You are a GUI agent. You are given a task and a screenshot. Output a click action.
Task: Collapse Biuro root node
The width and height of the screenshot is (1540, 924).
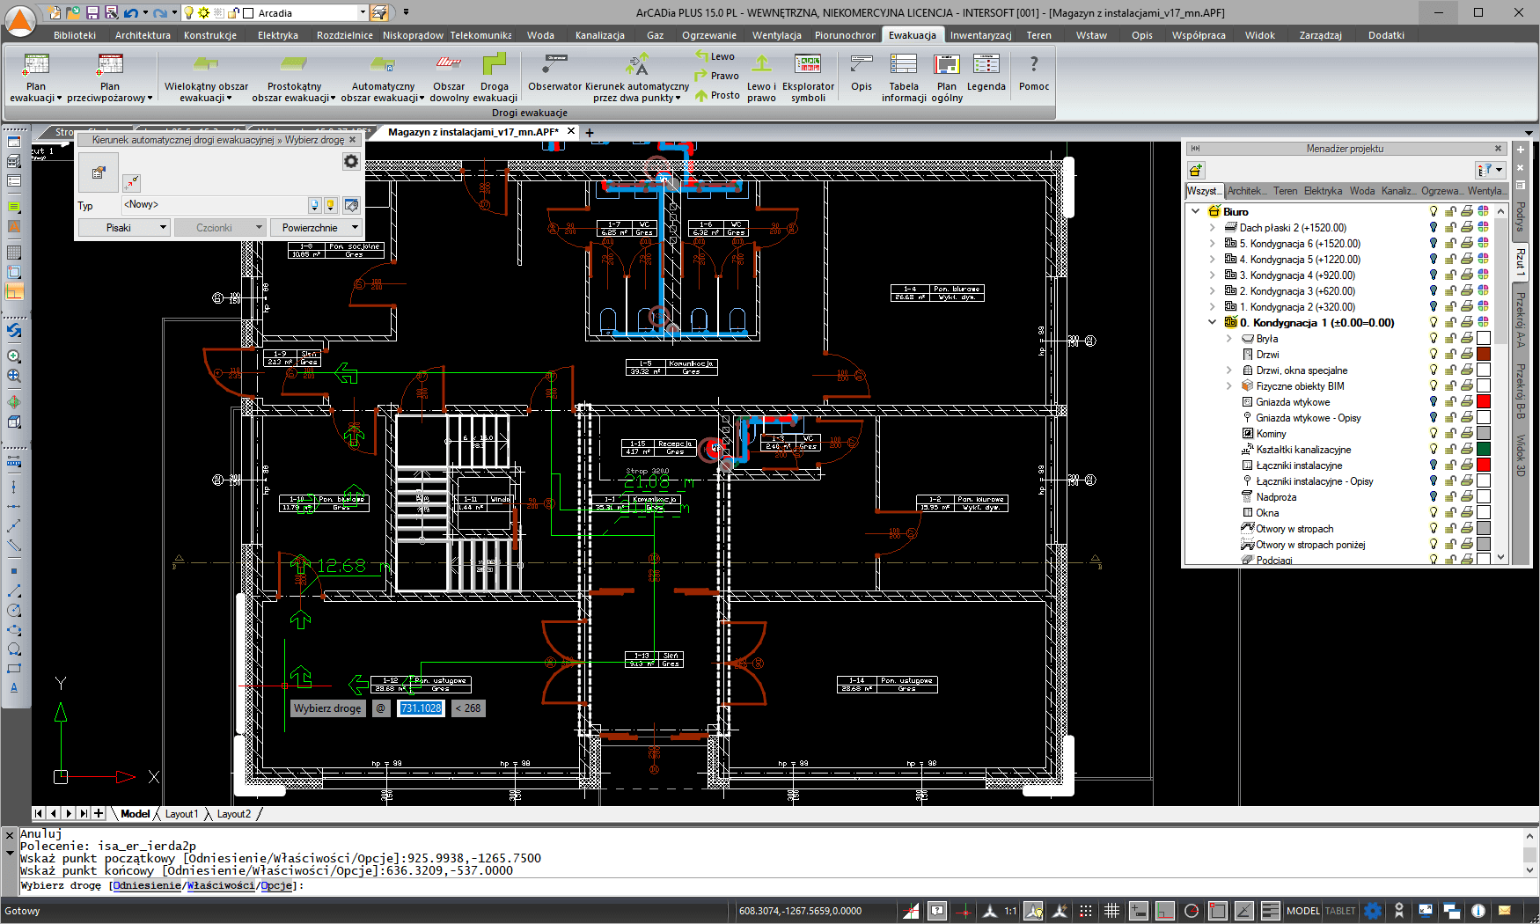coord(1196,212)
